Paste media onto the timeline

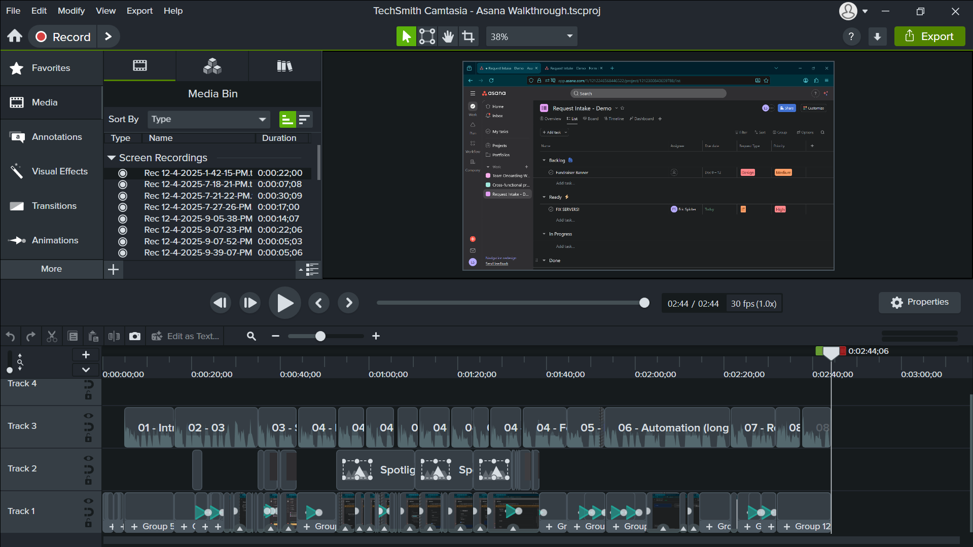[x=93, y=336]
